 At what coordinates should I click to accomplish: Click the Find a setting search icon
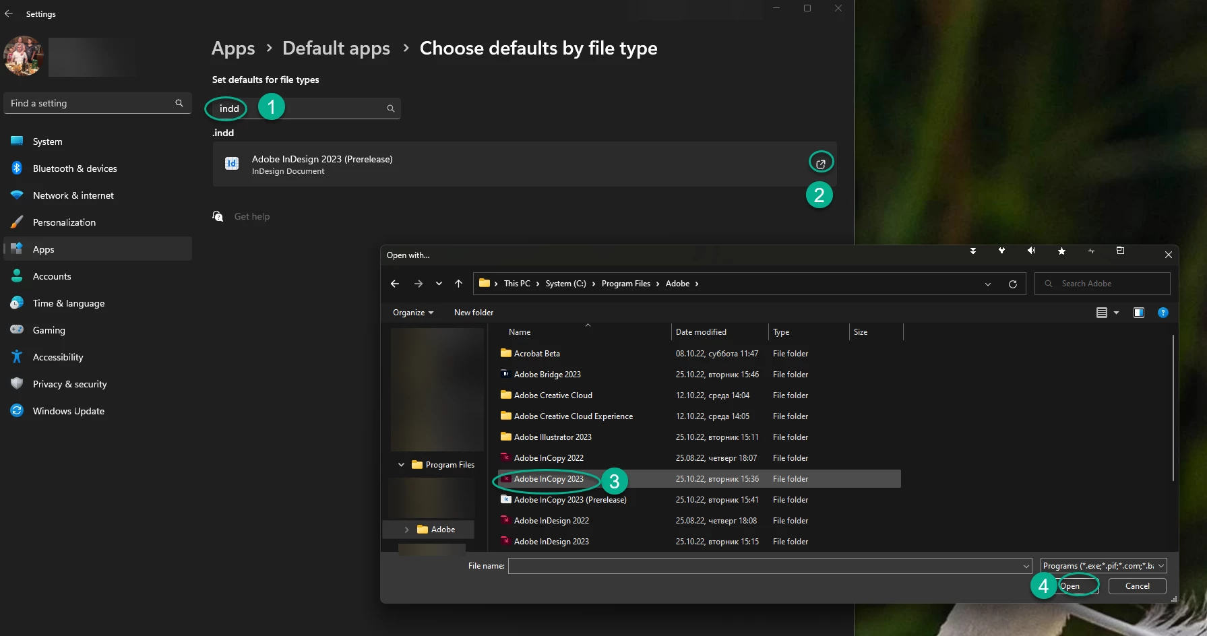[179, 103]
